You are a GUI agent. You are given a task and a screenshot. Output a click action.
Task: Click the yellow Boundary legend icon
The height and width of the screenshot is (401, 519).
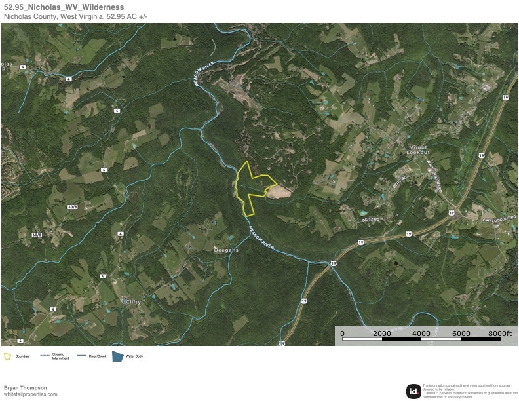point(7,356)
